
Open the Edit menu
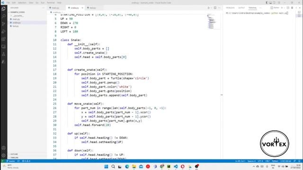(14, 3)
